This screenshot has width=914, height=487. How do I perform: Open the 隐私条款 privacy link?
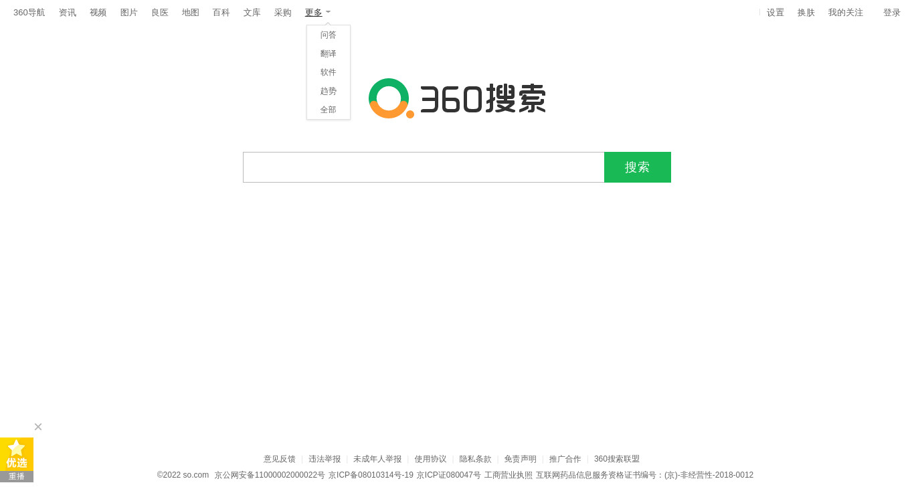tap(476, 459)
